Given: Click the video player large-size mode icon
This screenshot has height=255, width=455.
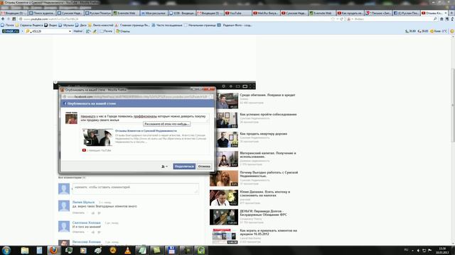Looking at the screenshot, I should (245, 86).
